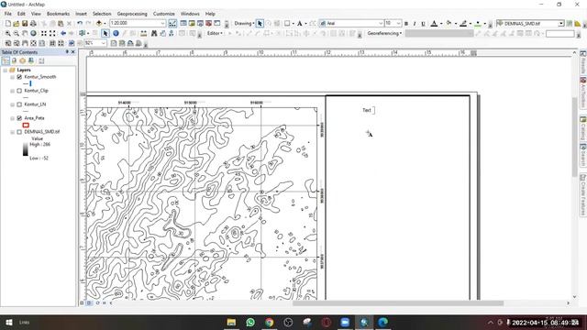
Task: Open the Insert menu
Action: point(81,14)
